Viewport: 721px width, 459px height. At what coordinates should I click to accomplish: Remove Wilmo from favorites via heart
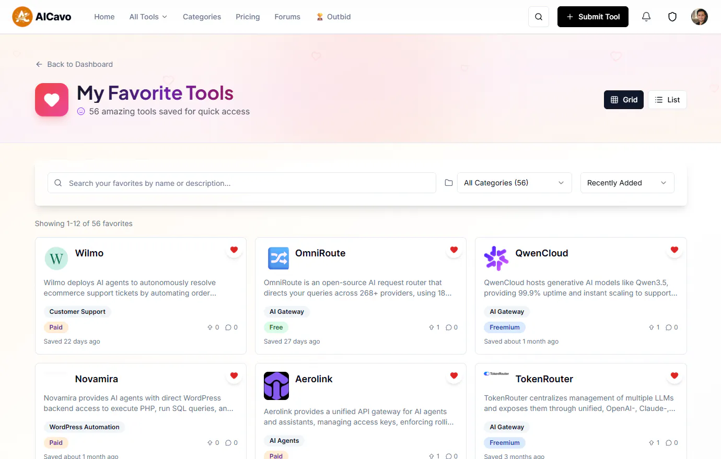click(234, 250)
